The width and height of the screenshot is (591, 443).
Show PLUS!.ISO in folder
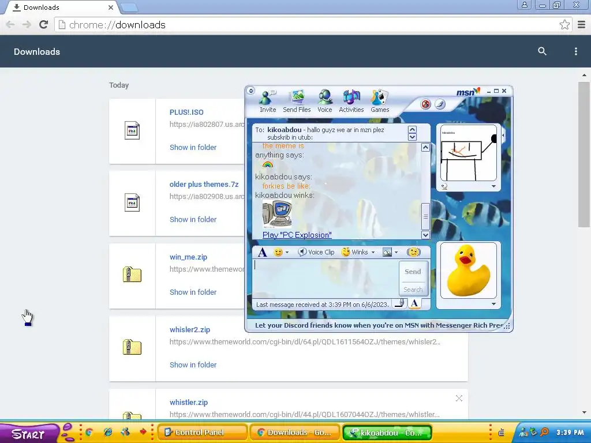pyautogui.click(x=193, y=147)
